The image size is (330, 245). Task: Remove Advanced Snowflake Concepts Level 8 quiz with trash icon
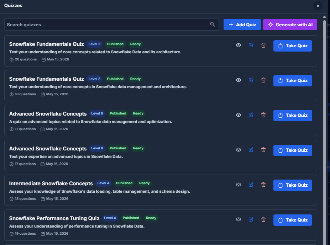[x=263, y=150]
